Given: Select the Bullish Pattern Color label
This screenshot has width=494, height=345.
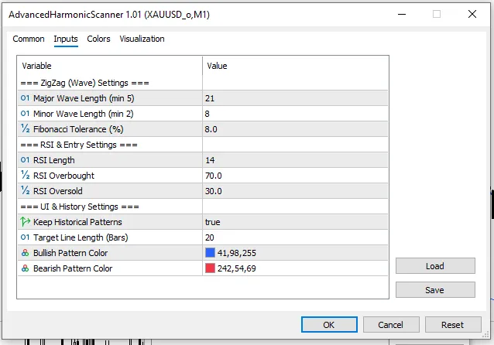Looking at the screenshot, I should click(x=70, y=253).
